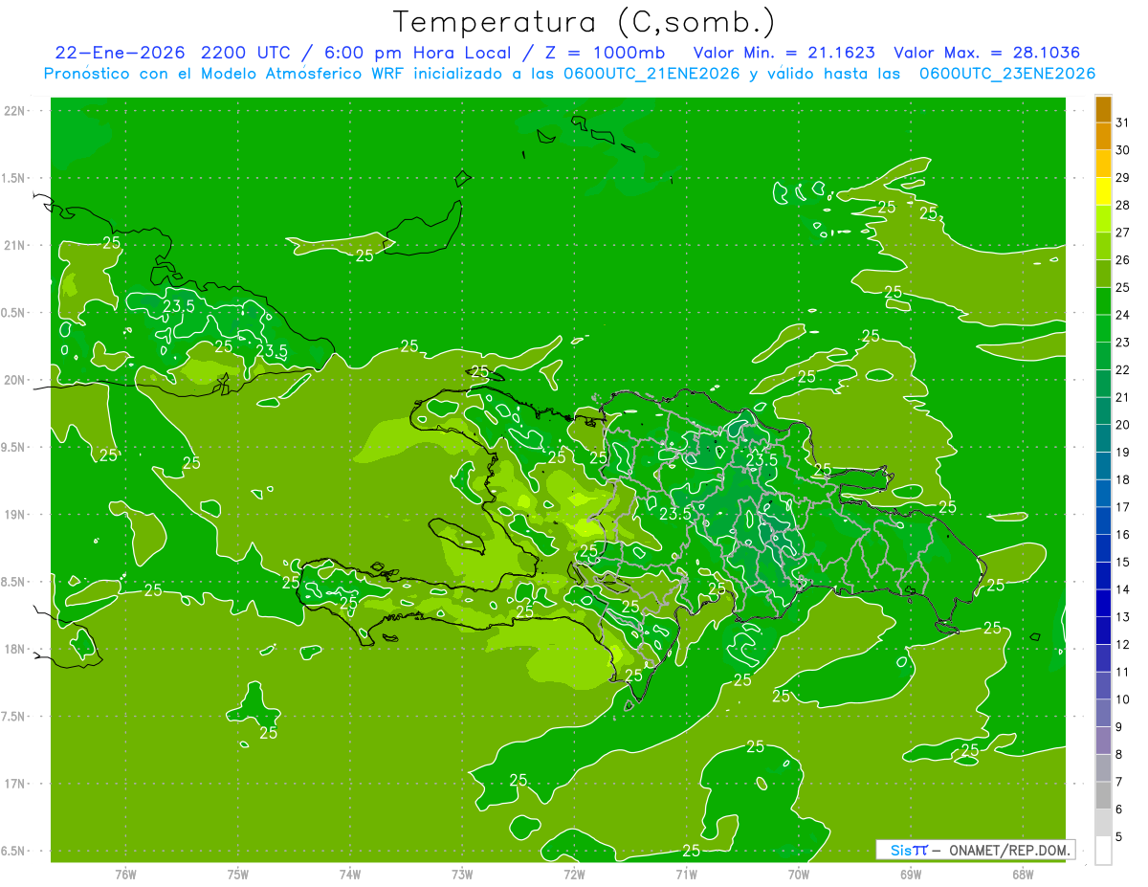Select the '22-Ene-2026' date text

(x=119, y=53)
